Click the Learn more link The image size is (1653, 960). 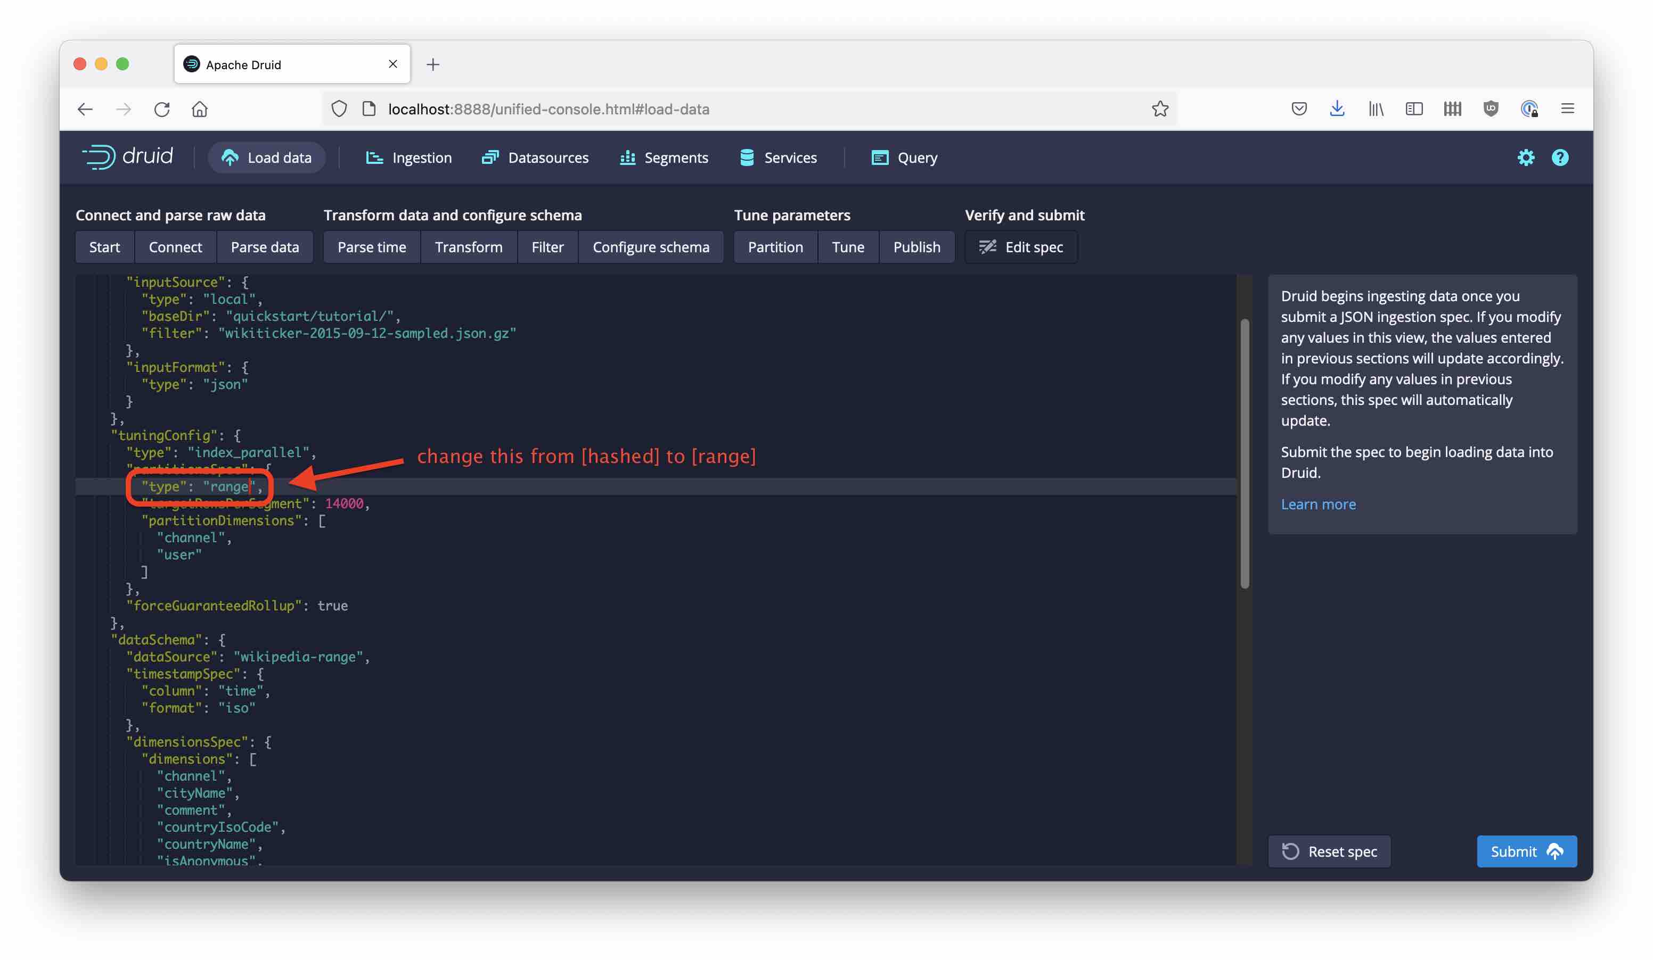point(1319,504)
